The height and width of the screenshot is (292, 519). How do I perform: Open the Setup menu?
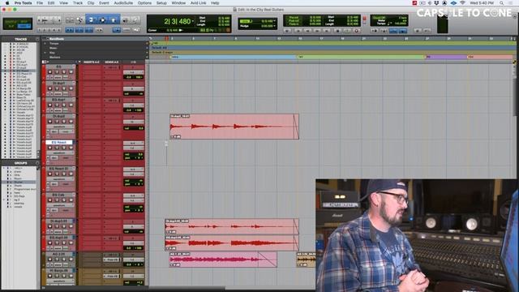[161, 3]
